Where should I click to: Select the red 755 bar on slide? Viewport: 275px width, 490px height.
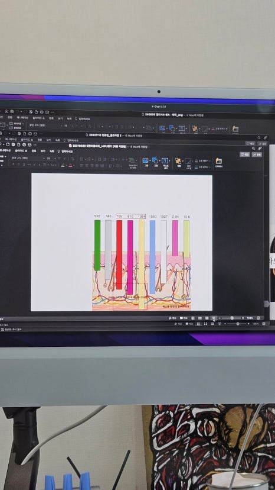[x=119, y=250]
